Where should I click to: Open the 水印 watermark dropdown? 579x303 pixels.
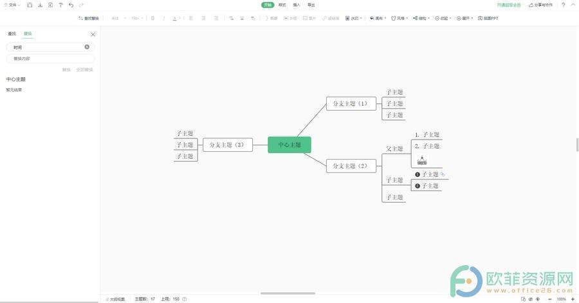tap(353, 18)
